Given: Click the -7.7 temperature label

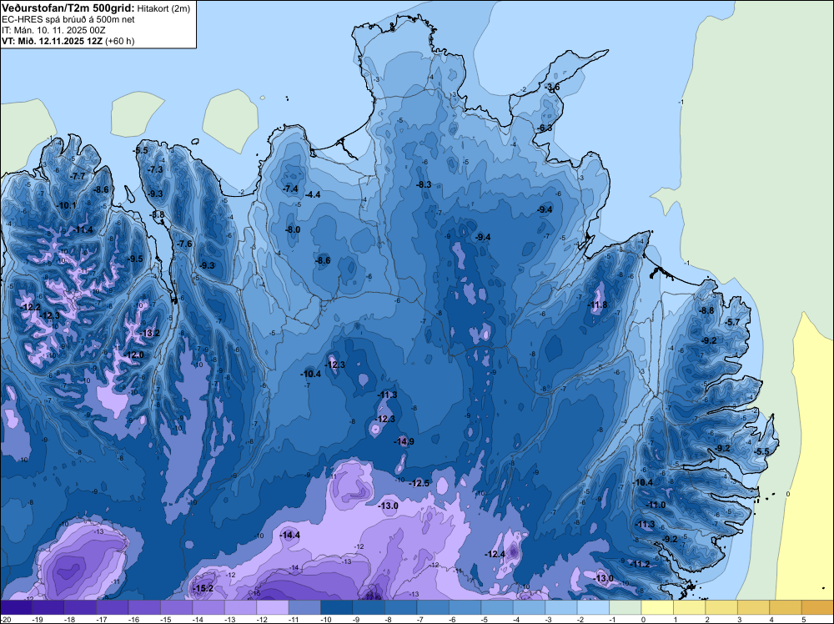Looking at the screenshot, I should pyautogui.click(x=77, y=176).
